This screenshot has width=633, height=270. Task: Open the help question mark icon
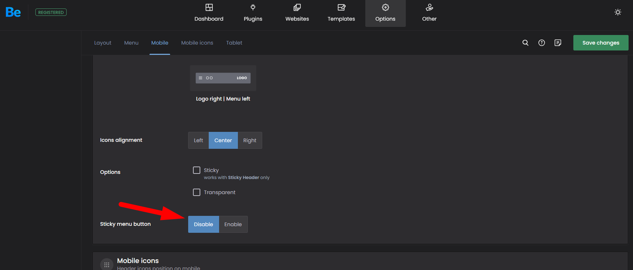[542, 43]
